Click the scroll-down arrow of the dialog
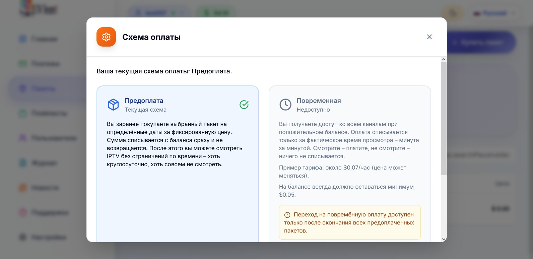This screenshot has width=533, height=259. pos(444,239)
